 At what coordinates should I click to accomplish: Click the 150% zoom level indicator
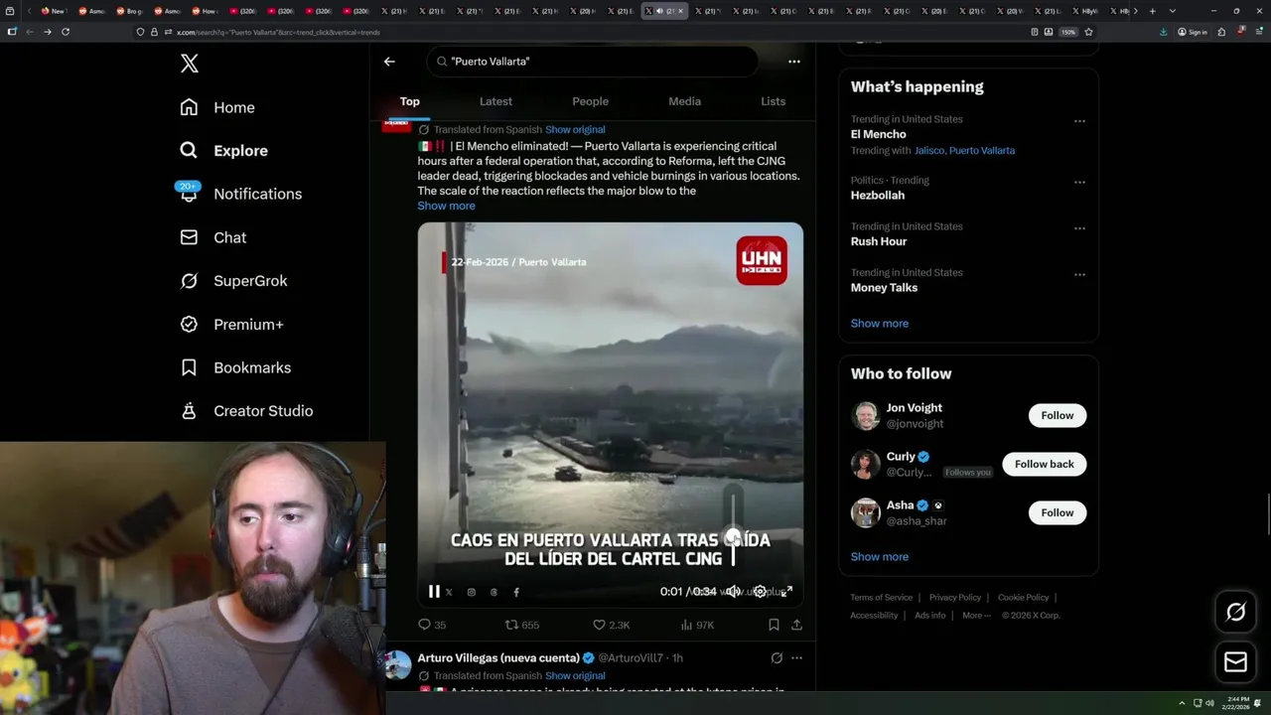1068,32
